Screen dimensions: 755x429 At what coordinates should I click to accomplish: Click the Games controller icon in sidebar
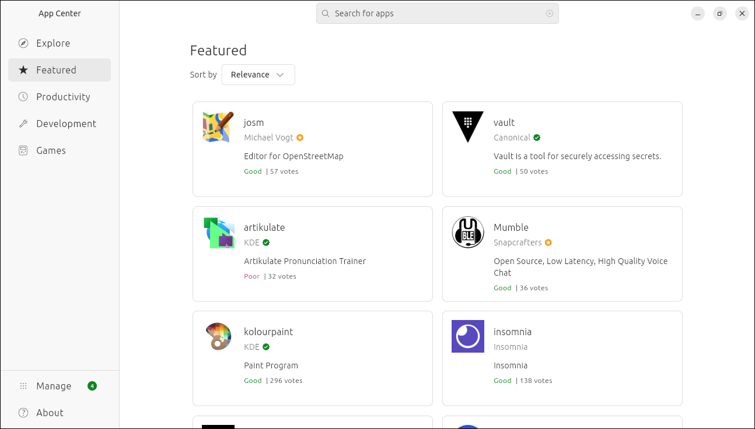(23, 150)
